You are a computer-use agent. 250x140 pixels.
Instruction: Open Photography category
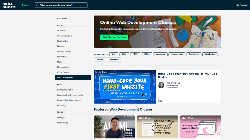(x=63, y=67)
